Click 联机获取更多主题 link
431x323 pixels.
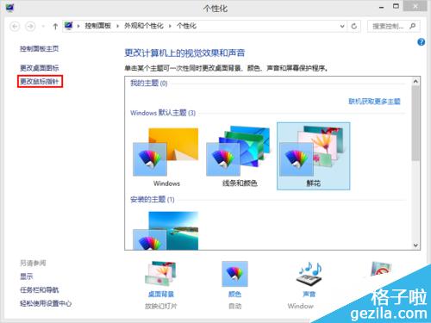374,102
